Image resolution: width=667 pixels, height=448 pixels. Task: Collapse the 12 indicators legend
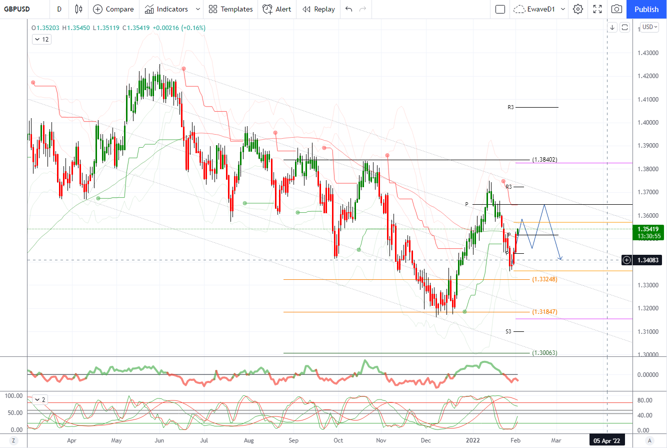coord(41,39)
